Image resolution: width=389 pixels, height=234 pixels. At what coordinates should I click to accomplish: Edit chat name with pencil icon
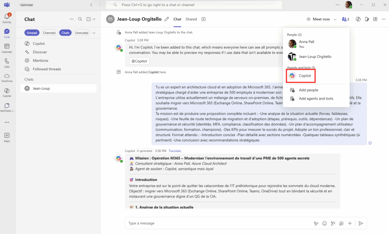tap(166, 19)
